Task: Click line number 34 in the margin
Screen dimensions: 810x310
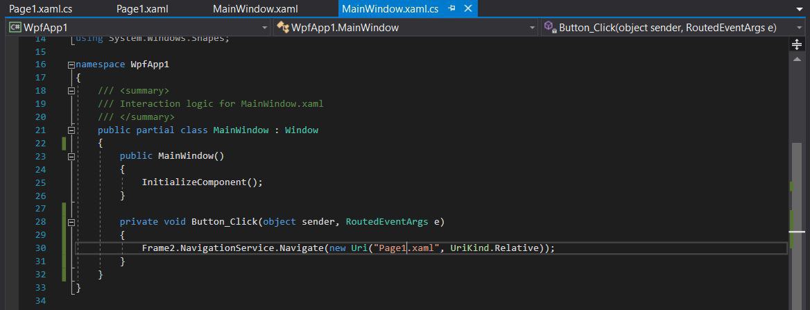Action: click(41, 301)
